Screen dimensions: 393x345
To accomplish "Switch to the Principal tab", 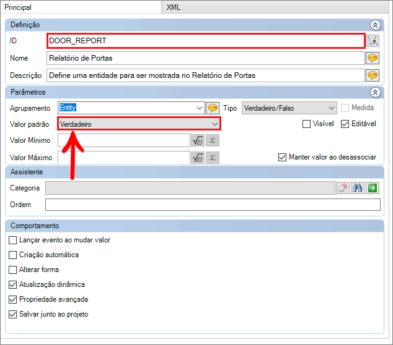I will [x=81, y=7].
